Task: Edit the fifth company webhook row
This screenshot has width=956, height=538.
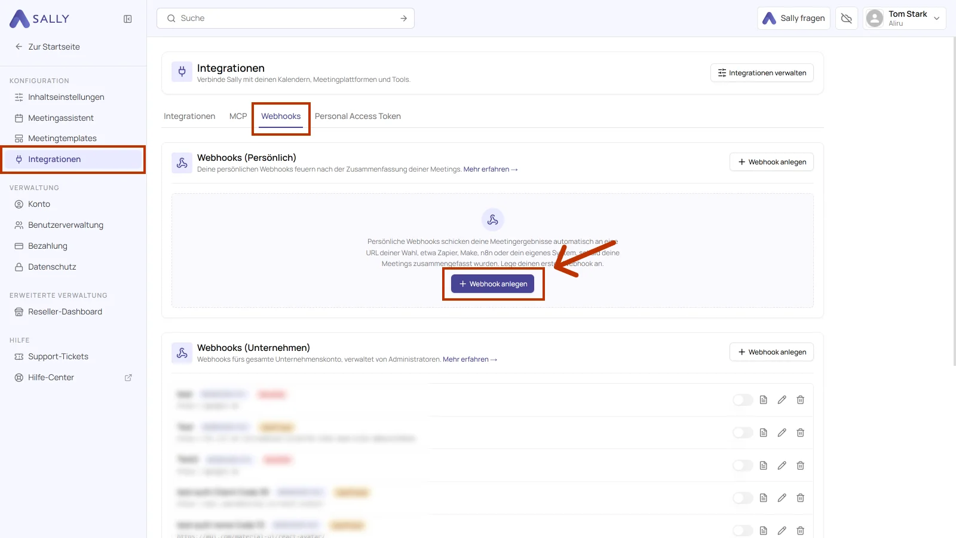Action: click(x=782, y=531)
